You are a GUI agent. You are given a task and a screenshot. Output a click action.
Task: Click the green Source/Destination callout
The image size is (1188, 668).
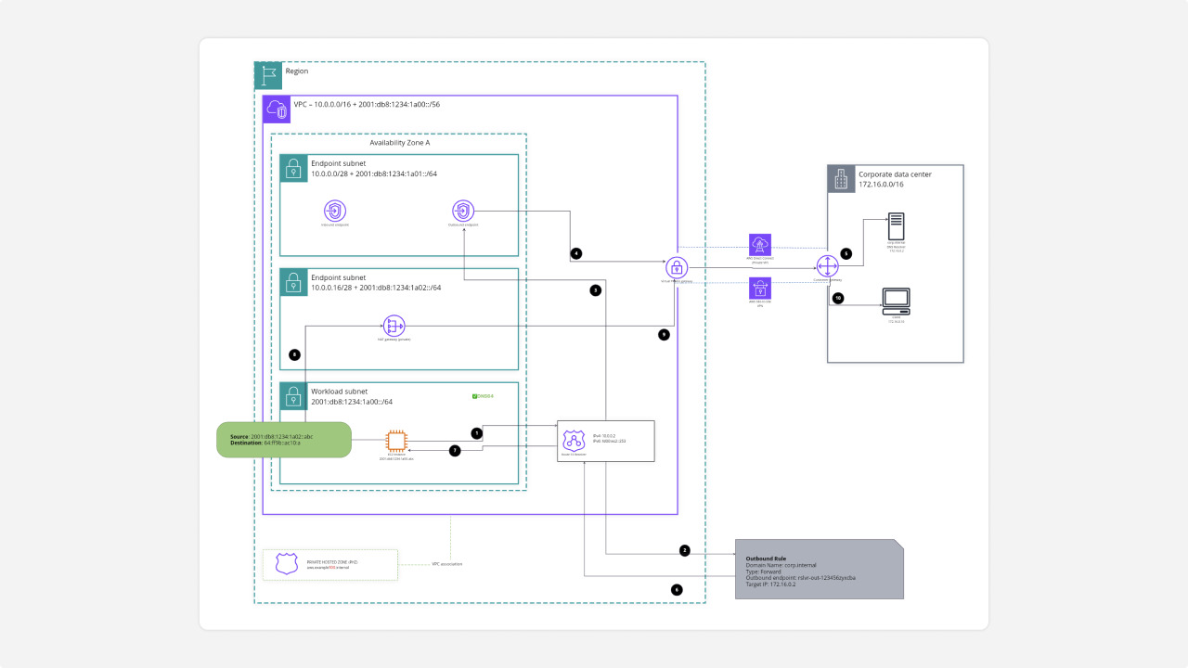click(284, 440)
